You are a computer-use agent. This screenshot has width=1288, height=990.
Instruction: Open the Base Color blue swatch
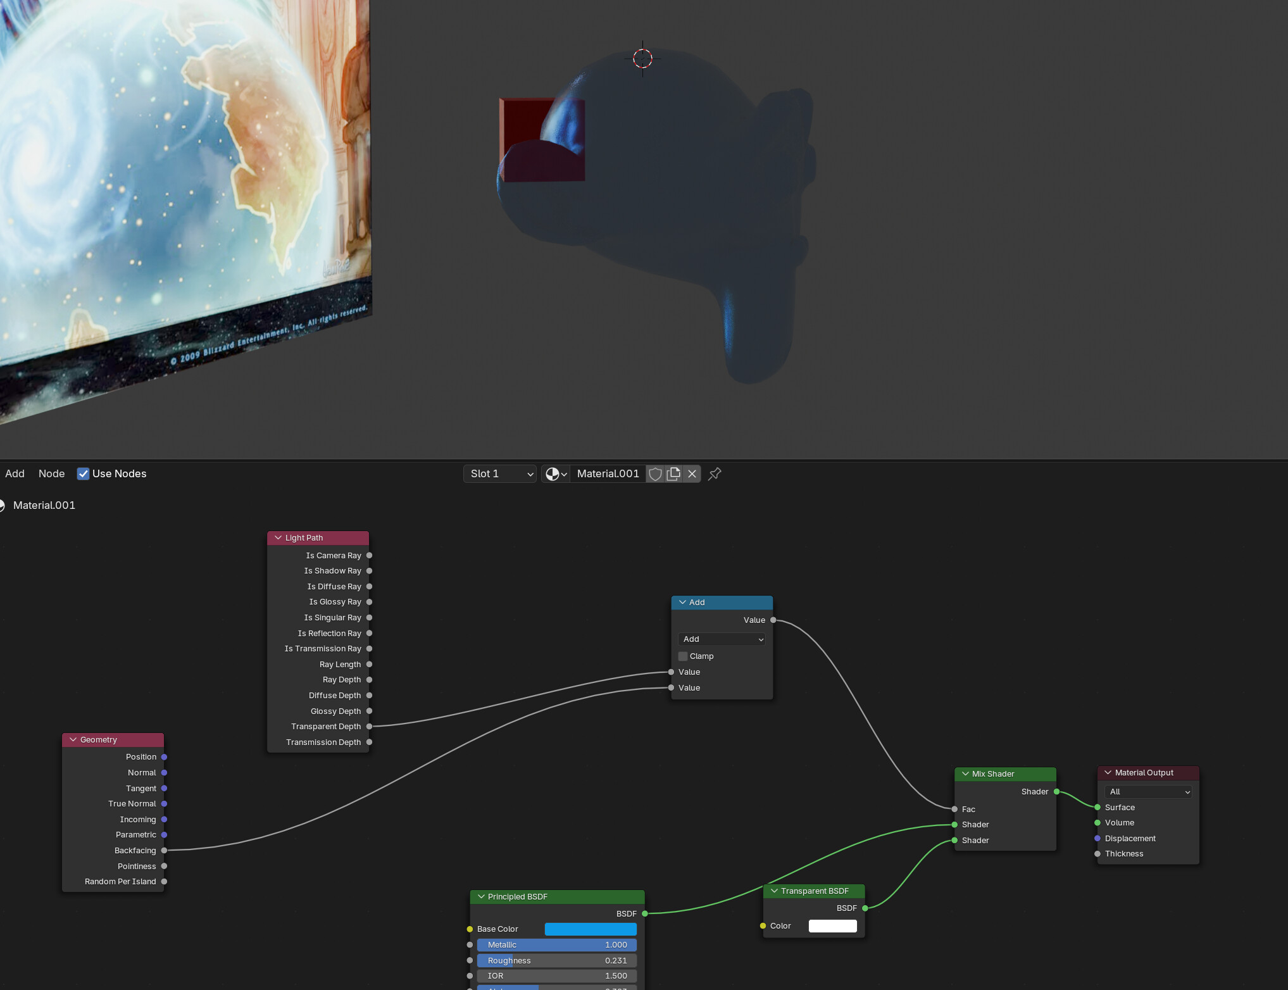pos(591,929)
